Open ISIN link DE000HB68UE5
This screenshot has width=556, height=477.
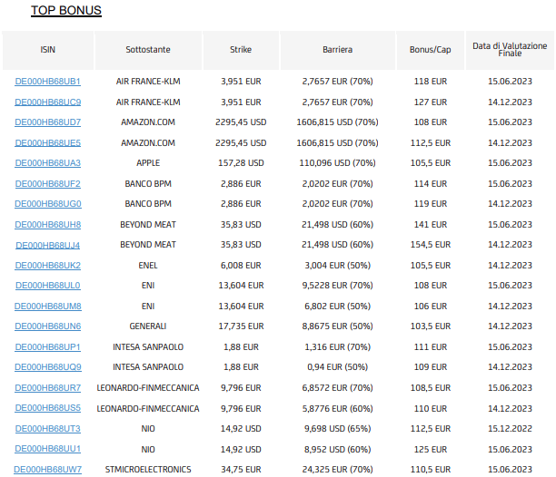[x=48, y=143]
